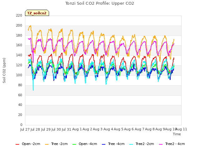The height and width of the screenshot is (150, 200).
Task: Select the 'Open -4cm' legend label
Action: pos(88,144)
